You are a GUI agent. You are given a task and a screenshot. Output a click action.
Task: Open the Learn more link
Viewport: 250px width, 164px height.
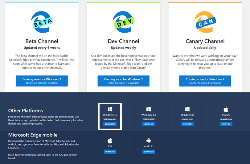[26, 148]
